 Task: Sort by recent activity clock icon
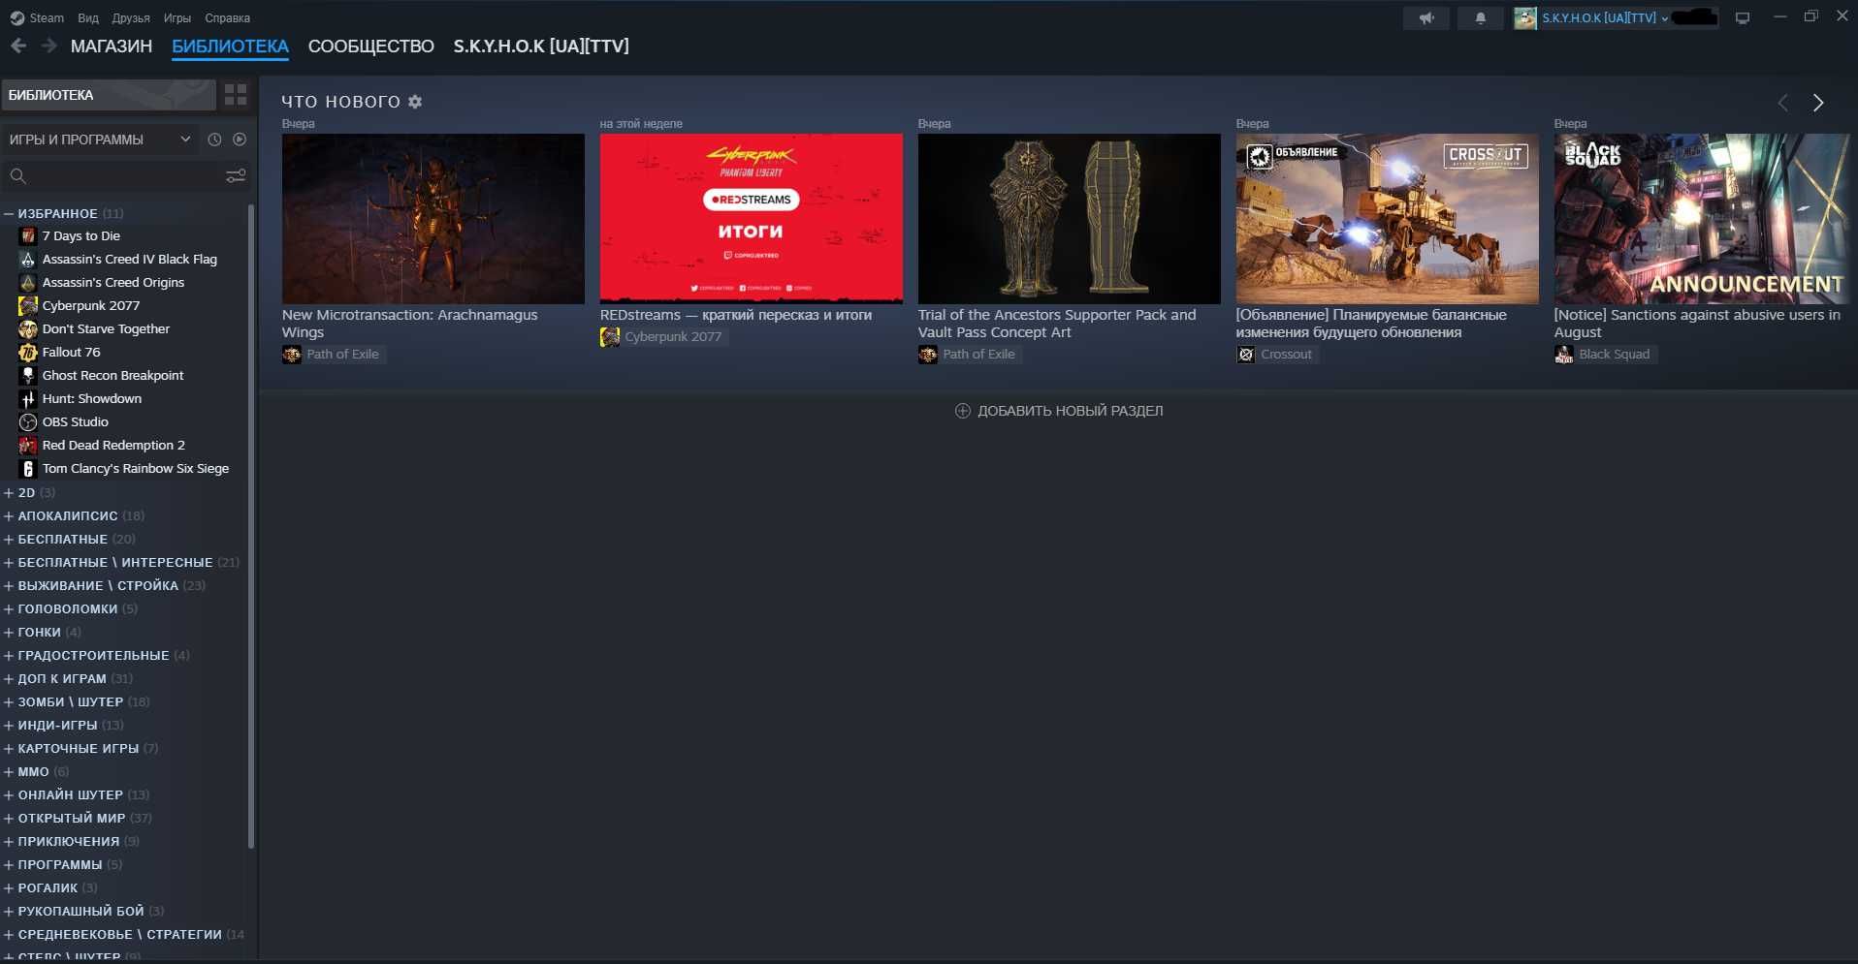coord(214,140)
